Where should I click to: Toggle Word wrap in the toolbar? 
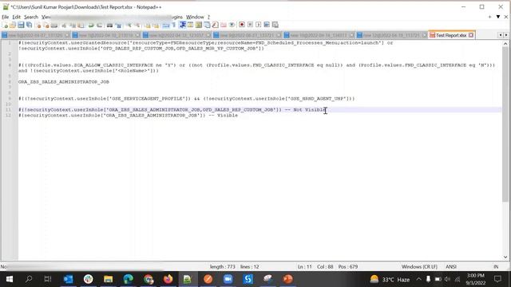165,25
